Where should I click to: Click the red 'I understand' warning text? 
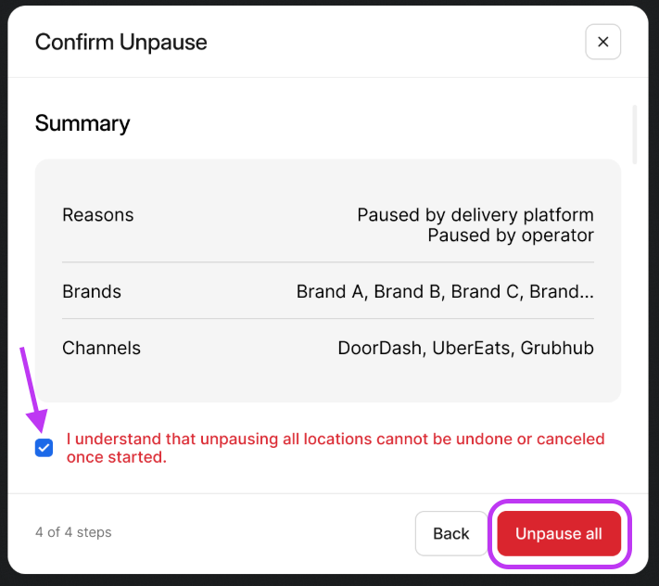[x=336, y=439]
